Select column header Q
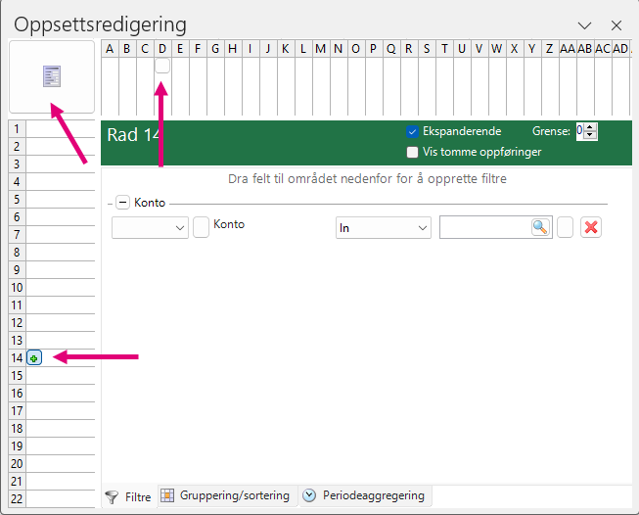This screenshot has width=639, height=515. click(x=391, y=49)
